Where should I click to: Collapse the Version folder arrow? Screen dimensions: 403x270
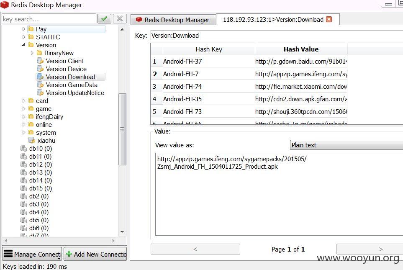(24, 45)
